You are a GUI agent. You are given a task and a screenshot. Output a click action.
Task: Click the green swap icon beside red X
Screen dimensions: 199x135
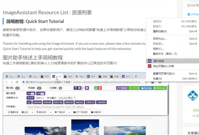pos(96,88)
